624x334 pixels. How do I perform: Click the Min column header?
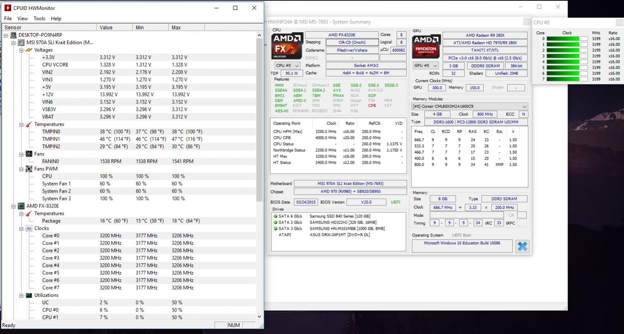152,27
